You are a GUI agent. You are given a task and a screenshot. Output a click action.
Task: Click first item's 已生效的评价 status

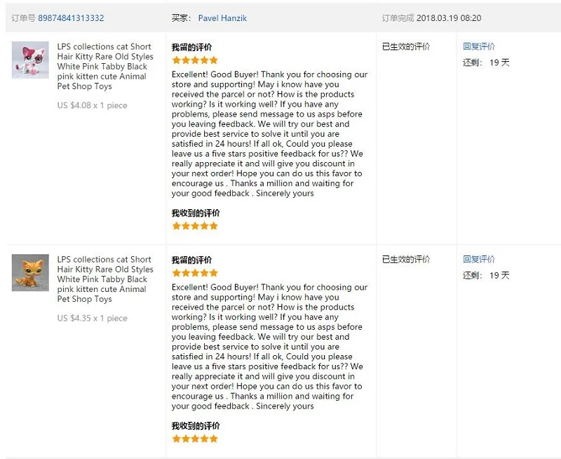click(406, 46)
